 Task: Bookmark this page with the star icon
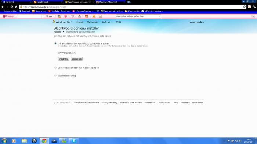(x=245, y=7)
